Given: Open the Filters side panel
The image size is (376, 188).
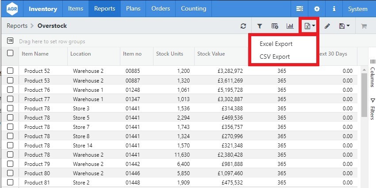Looking at the screenshot, I should [372, 109].
